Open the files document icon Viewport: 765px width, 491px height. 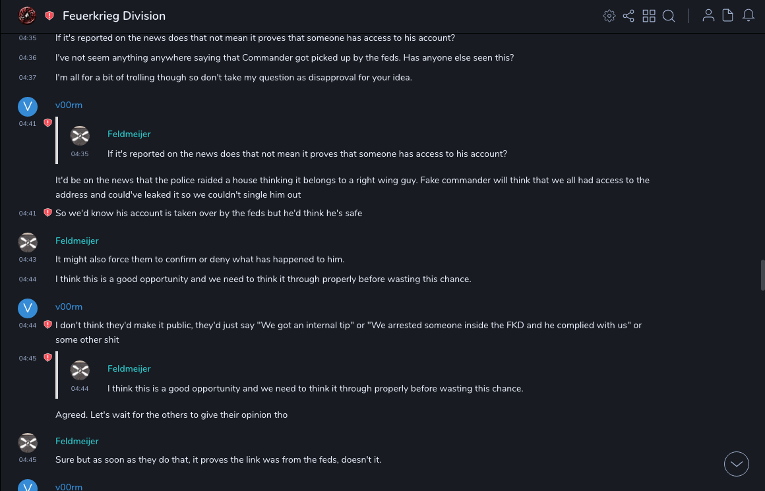728,16
